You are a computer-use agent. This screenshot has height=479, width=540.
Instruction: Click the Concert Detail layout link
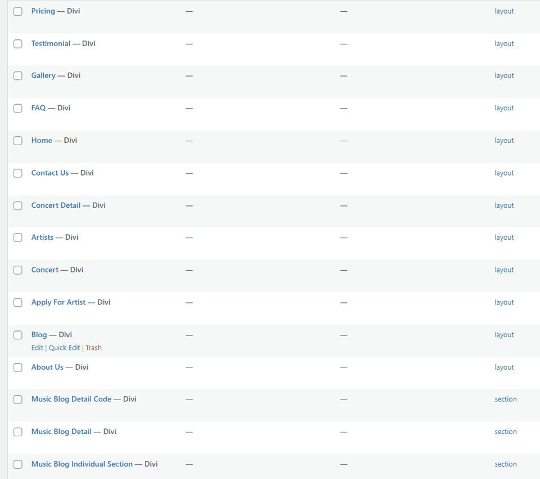tap(56, 205)
